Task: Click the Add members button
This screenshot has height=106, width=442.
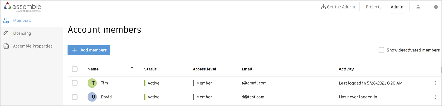Action: point(89,50)
